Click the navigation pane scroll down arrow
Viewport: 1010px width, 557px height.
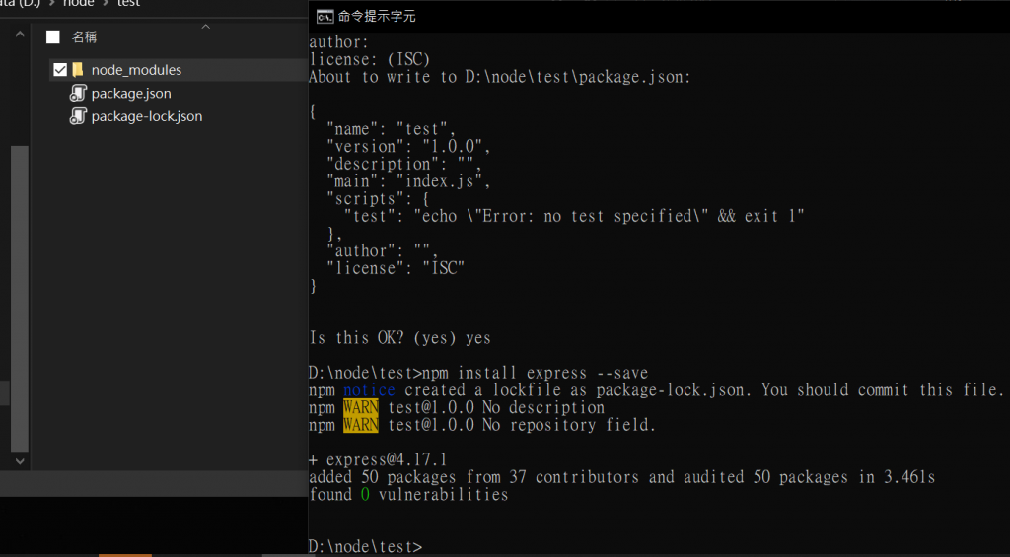click(x=20, y=461)
